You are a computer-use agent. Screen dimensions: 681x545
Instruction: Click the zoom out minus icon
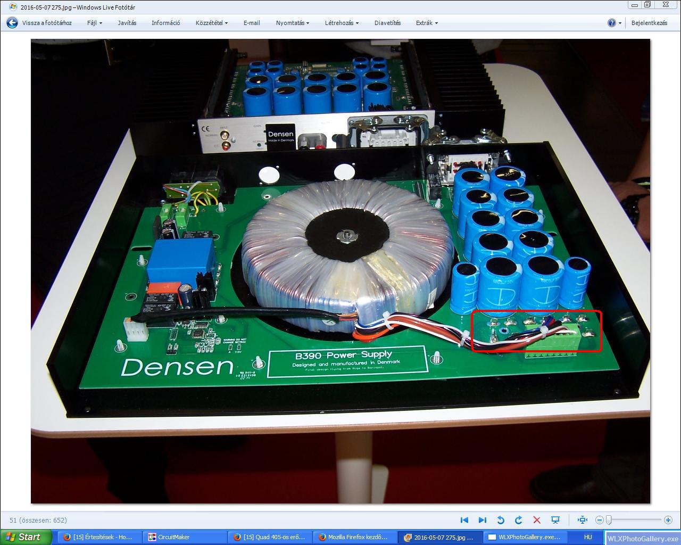coord(600,520)
